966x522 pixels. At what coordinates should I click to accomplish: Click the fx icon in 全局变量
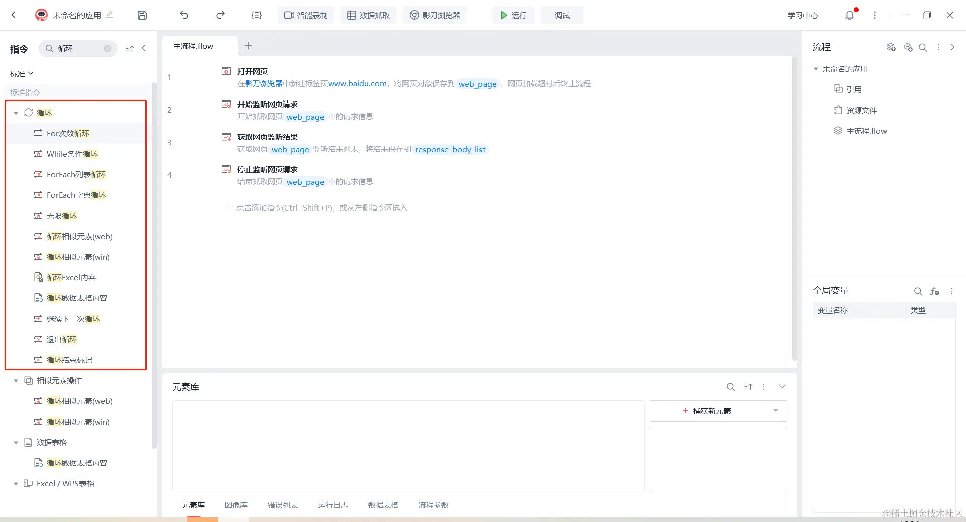pos(935,291)
